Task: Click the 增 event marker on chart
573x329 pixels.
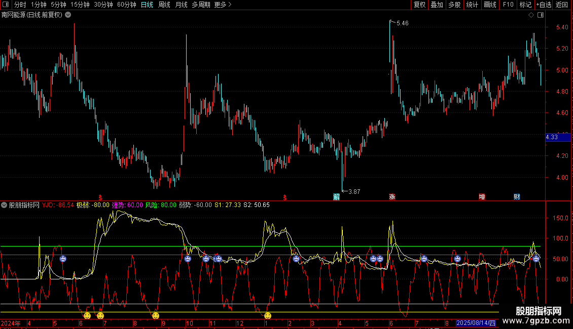Action: [482, 197]
